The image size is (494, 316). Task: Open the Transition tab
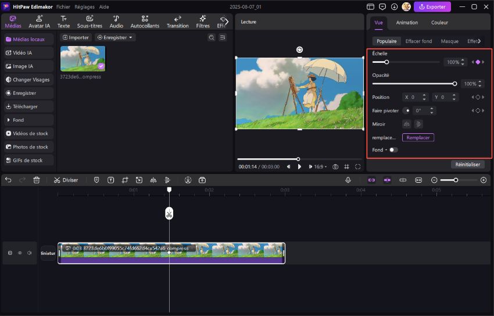coord(178,22)
